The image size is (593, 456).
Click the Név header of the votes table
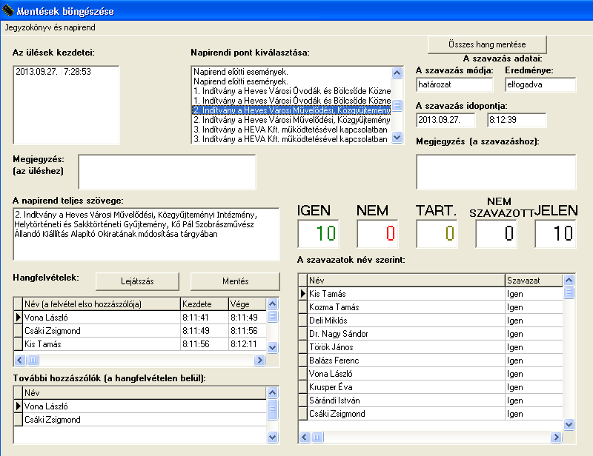(x=405, y=281)
